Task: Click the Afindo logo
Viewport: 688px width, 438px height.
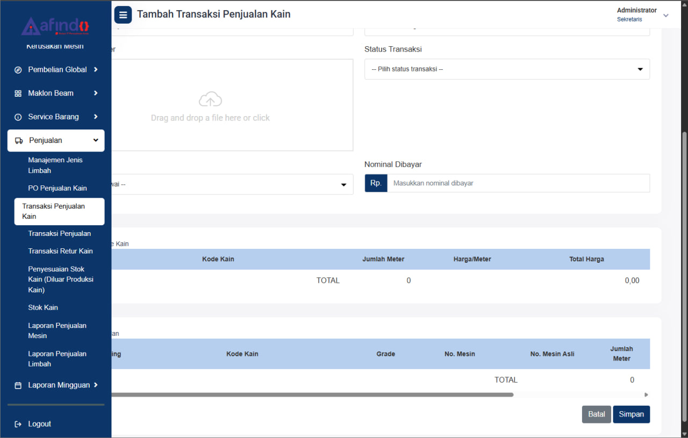Action: pos(55,26)
